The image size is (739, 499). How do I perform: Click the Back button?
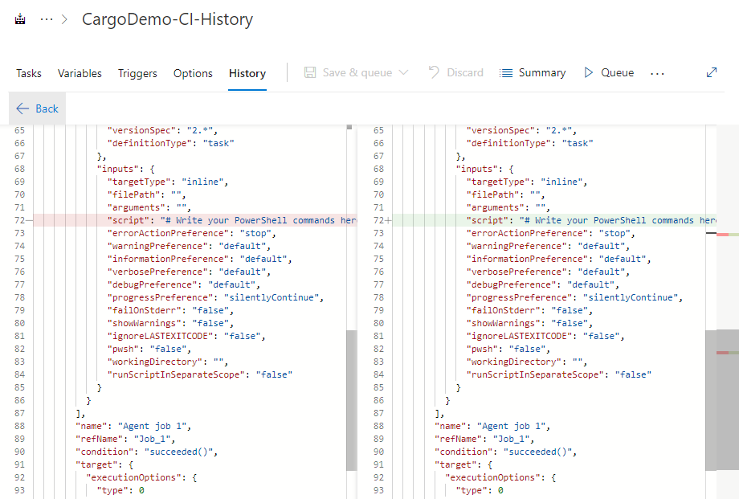click(36, 108)
